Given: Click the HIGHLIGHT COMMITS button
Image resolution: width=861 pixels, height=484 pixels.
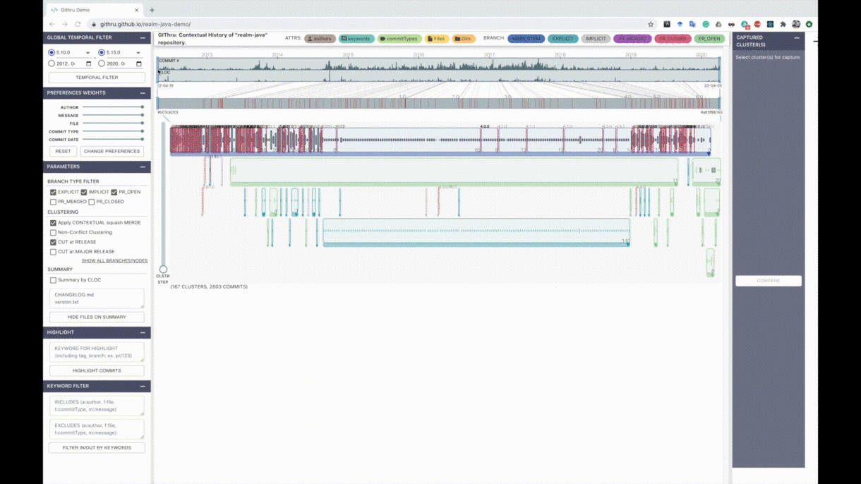Looking at the screenshot, I should point(97,370).
